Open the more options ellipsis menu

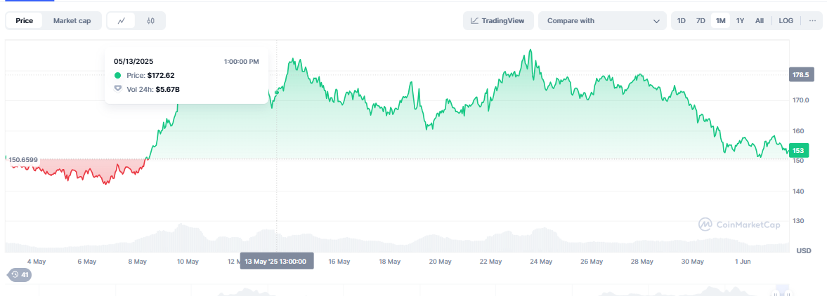tap(812, 21)
